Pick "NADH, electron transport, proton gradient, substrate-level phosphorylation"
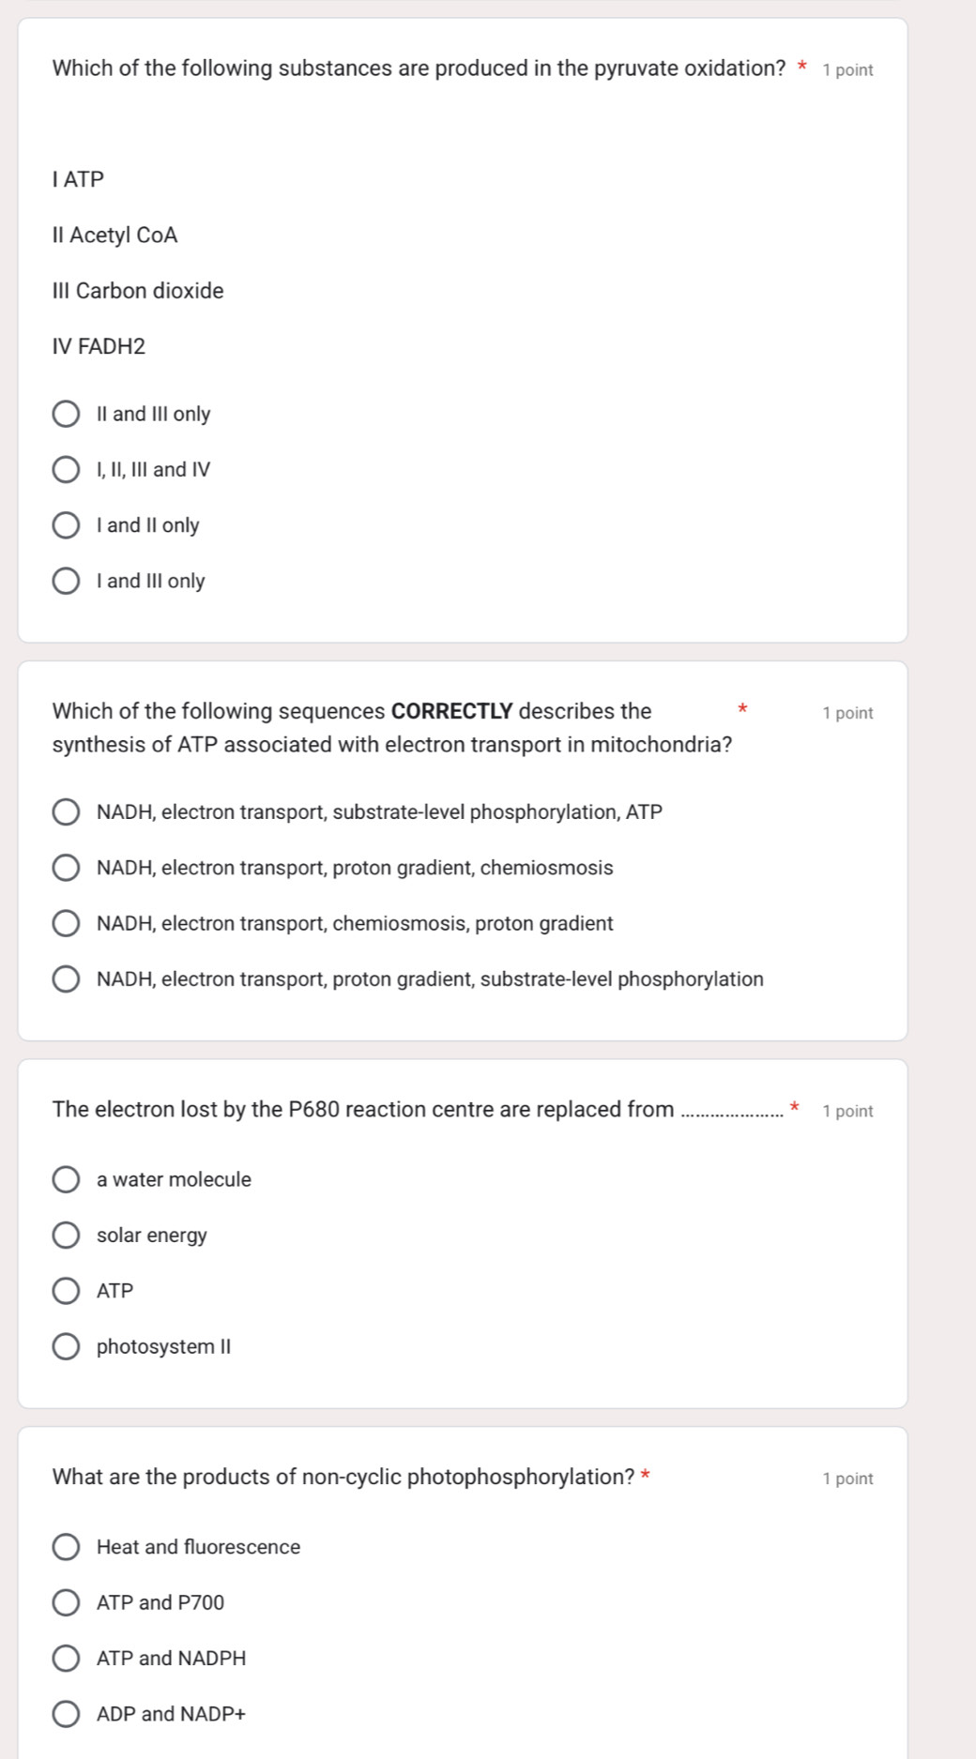 [67, 978]
